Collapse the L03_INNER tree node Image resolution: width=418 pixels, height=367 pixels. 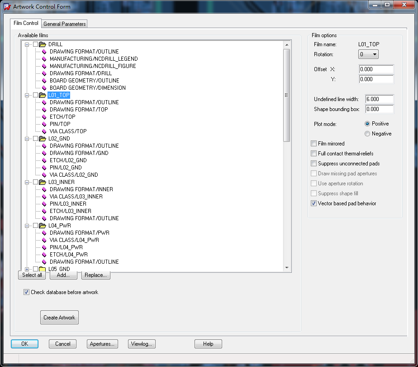pos(27,182)
